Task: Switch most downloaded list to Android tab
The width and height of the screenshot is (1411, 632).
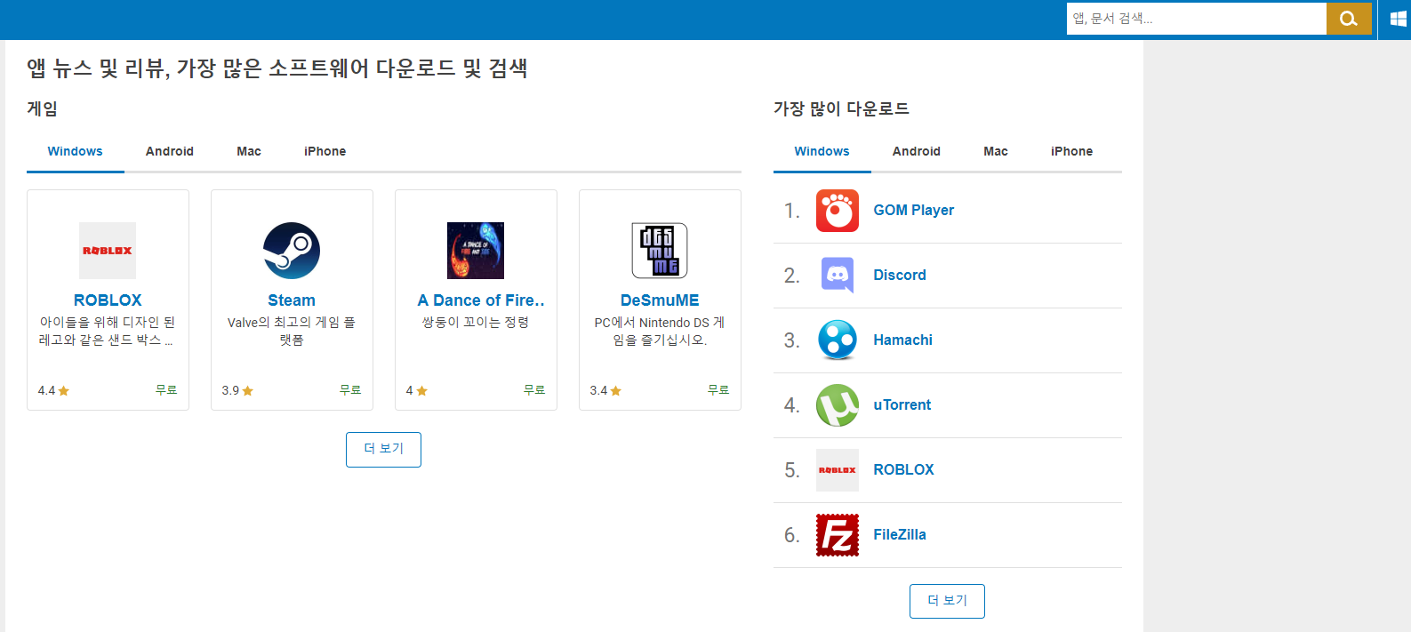Action: point(917,151)
